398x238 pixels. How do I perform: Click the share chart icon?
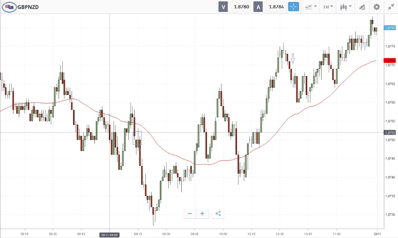218,214
